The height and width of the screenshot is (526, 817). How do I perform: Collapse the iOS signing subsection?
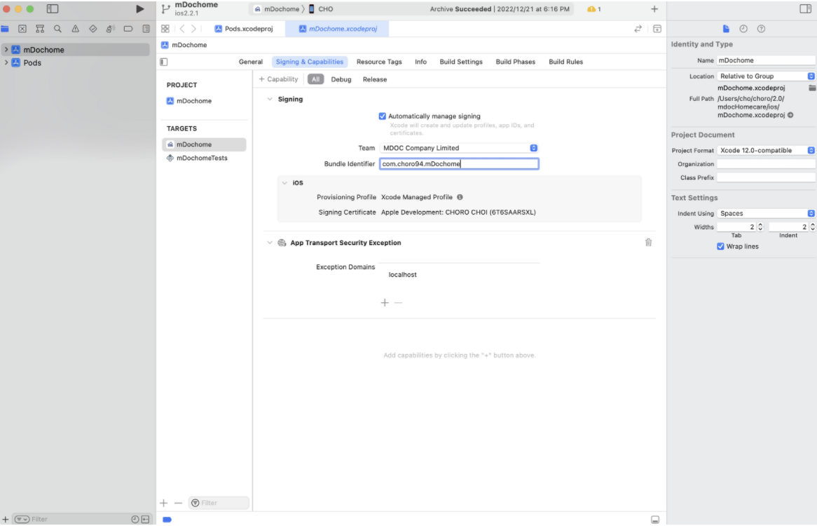click(284, 183)
